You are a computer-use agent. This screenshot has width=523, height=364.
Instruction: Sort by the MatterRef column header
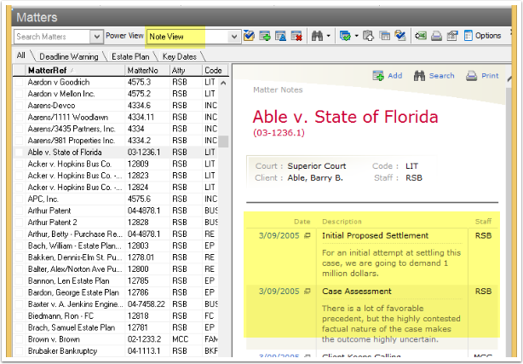75,71
